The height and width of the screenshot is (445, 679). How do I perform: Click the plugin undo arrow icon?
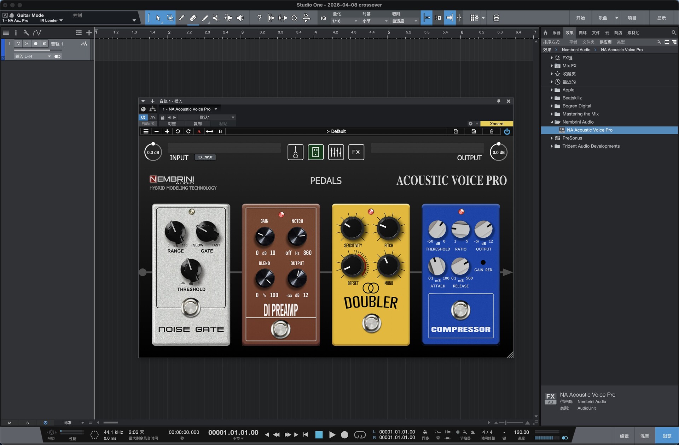178,131
